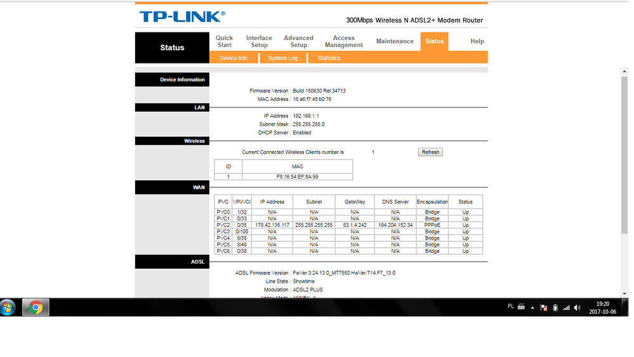Viewport: 634px width, 357px height.
Task: Click the Device Information section header
Action: 172,80
